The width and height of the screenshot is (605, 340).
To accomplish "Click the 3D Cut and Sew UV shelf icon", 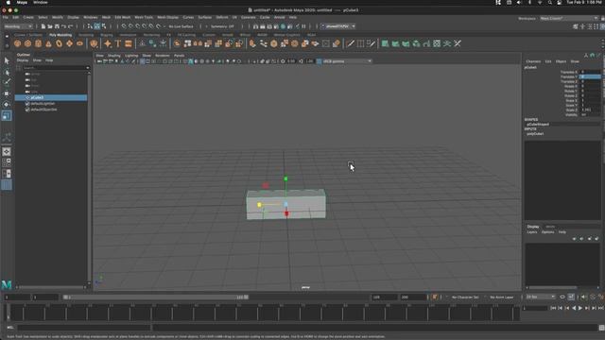I will click(x=458, y=43).
